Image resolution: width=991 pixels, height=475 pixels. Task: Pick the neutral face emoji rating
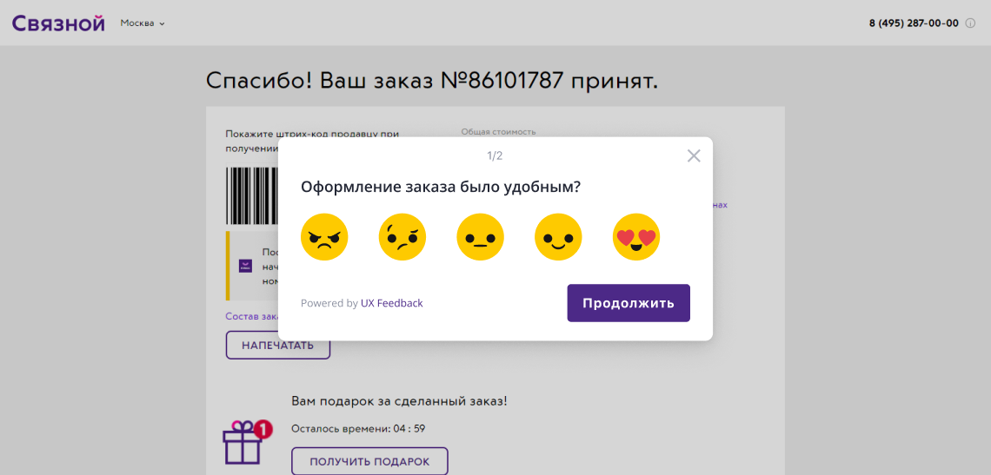[x=481, y=237]
